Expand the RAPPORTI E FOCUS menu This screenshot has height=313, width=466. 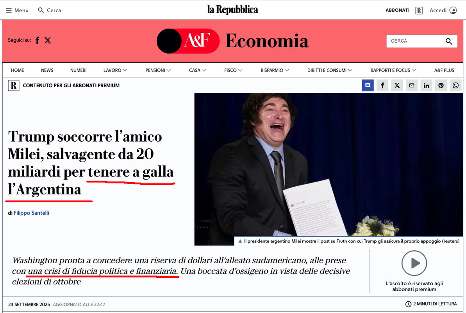click(x=393, y=70)
